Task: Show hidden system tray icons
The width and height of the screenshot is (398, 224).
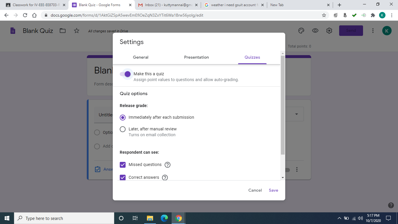Action: 339,218
